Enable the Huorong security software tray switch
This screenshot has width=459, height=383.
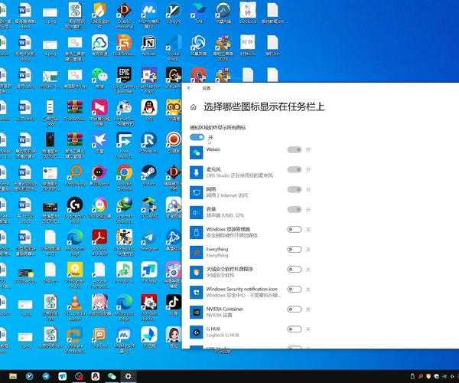(x=295, y=270)
